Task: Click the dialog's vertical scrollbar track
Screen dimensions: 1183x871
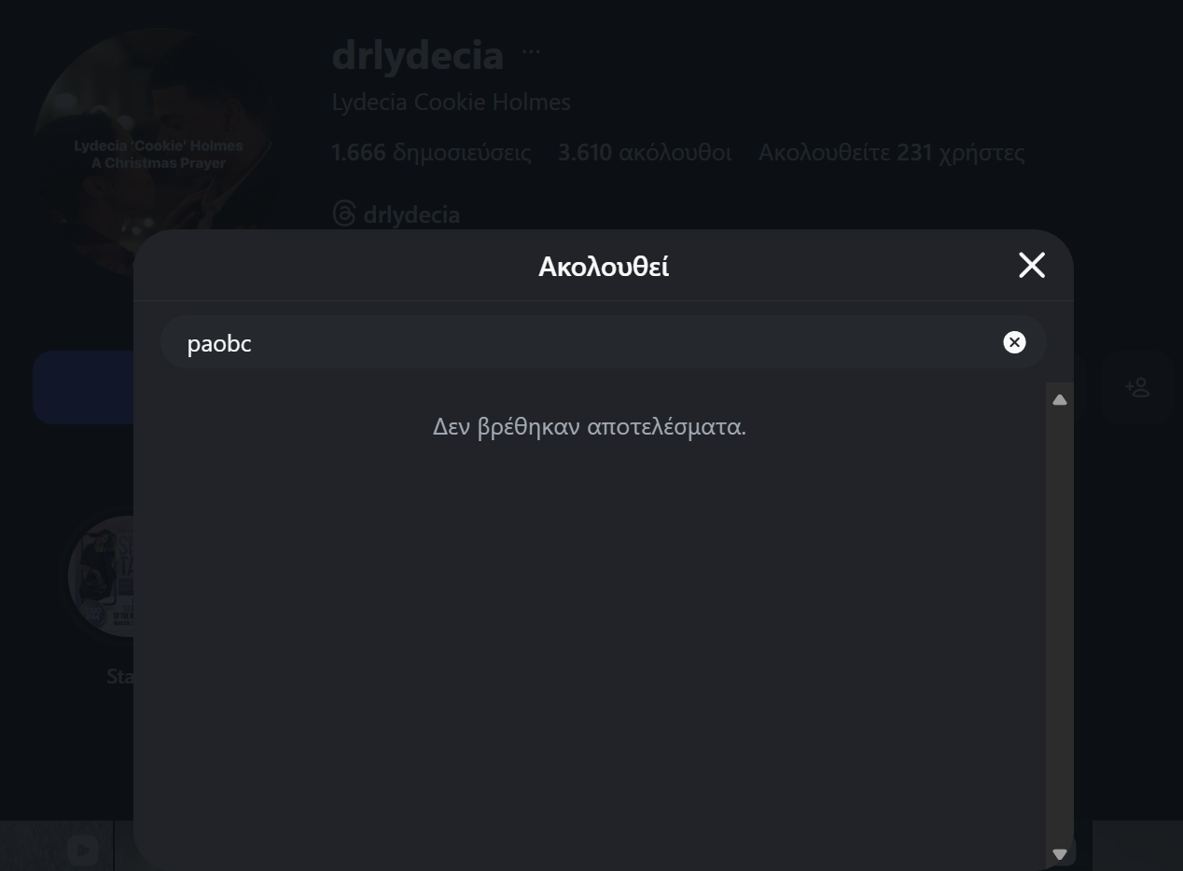Action: 1059,627
